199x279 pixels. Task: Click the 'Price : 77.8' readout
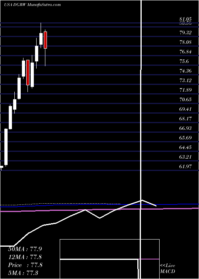click(x=25, y=265)
